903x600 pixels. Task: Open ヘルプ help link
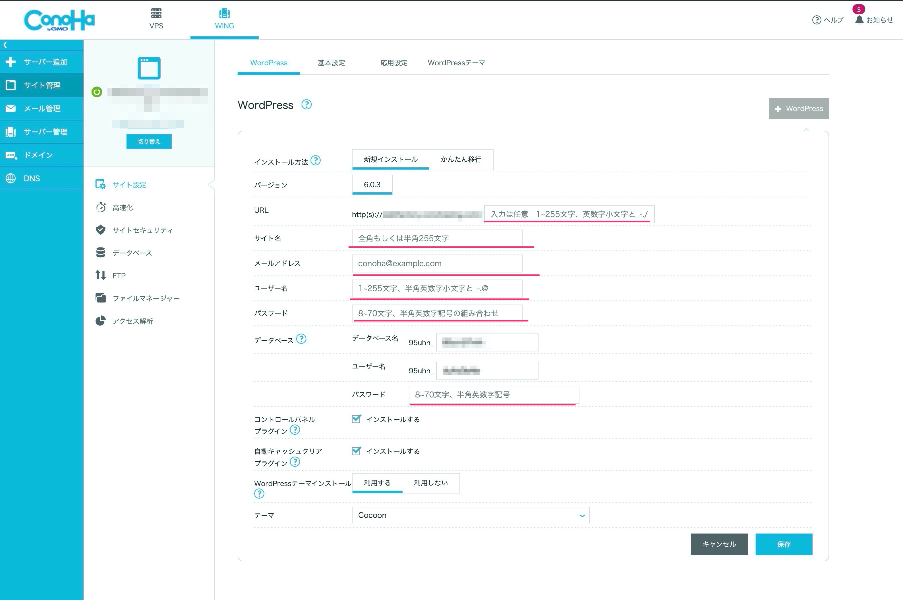pos(828,20)
